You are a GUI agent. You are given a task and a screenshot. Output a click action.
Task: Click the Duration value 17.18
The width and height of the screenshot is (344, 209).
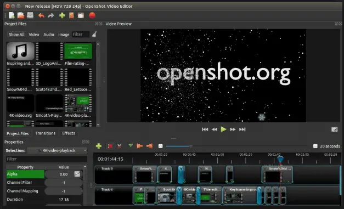tap(64, 200)
